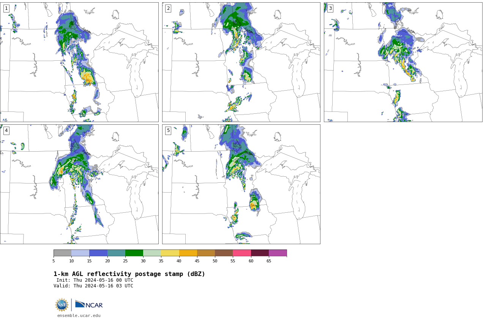
Task: Select the gray 5-10 dBZ swatch
Action: 62,253
